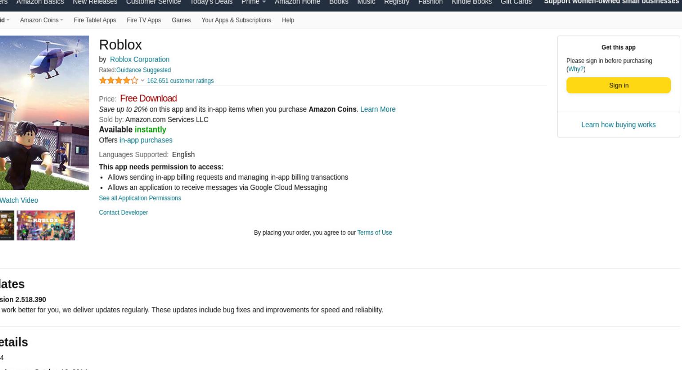Click version 2.518.390 text

pos(23,299)
